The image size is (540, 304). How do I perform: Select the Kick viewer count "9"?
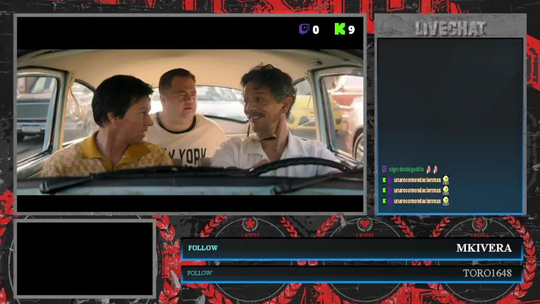351,30
